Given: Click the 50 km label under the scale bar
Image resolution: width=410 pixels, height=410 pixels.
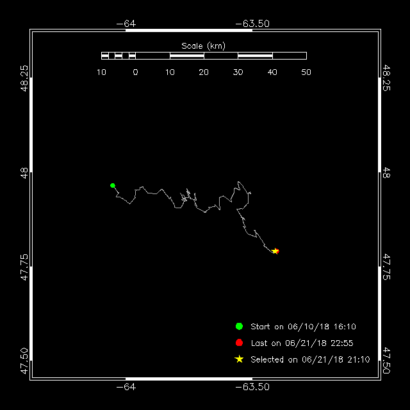Looking at the screenshot, I should click(306, 72).
